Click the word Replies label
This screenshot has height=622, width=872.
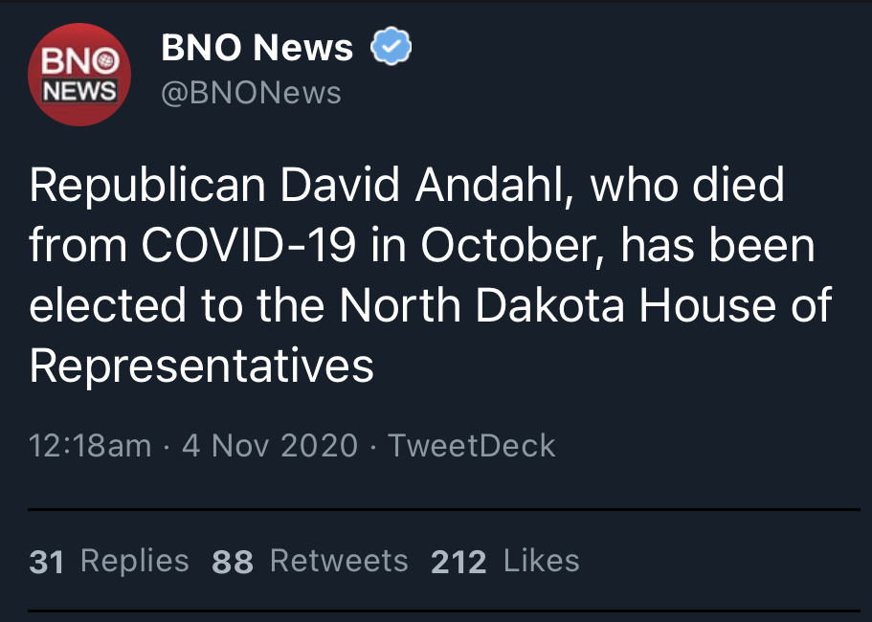[135, 561]
